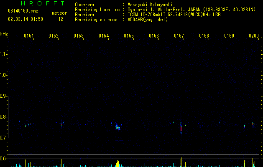Click the Receiving Location label
The image size is (263, 167).
pos(97,10)
